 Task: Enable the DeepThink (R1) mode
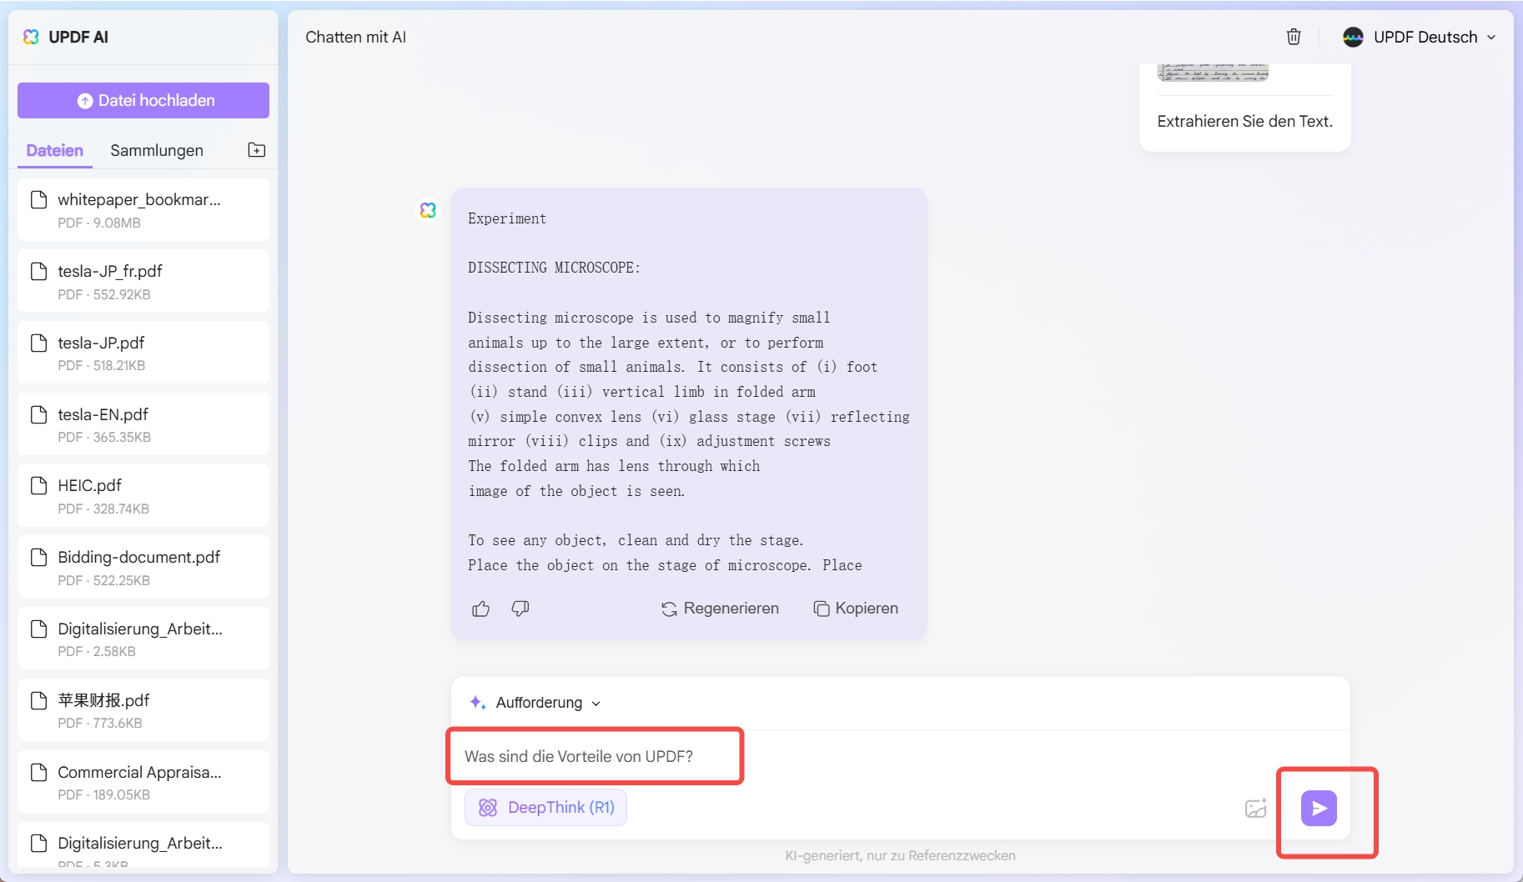545,807
